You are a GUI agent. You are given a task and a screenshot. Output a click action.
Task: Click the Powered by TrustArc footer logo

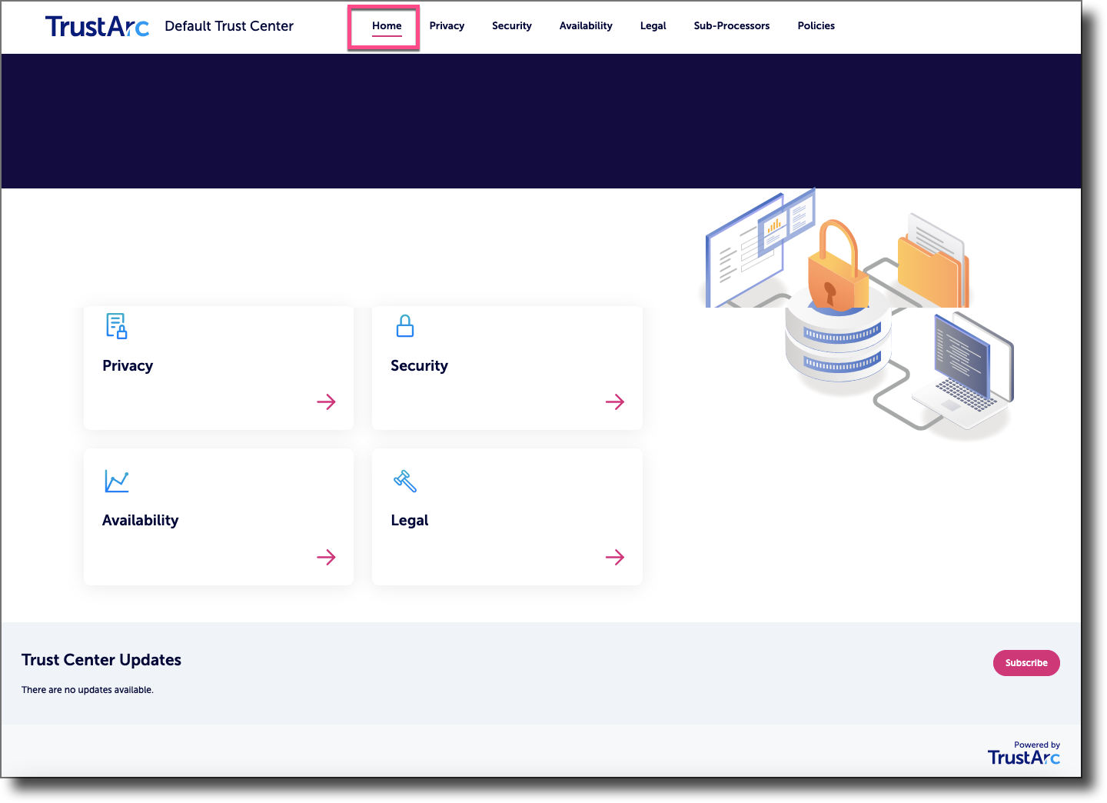(x=1024, y=754)
